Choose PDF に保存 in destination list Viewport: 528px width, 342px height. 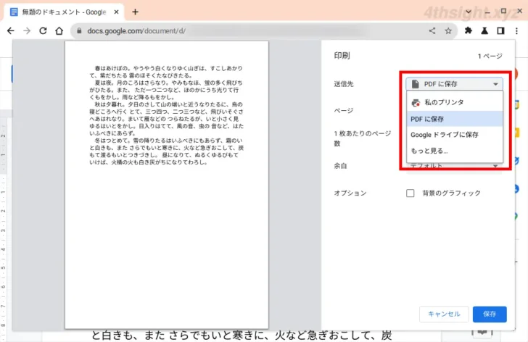pos(455,119)
